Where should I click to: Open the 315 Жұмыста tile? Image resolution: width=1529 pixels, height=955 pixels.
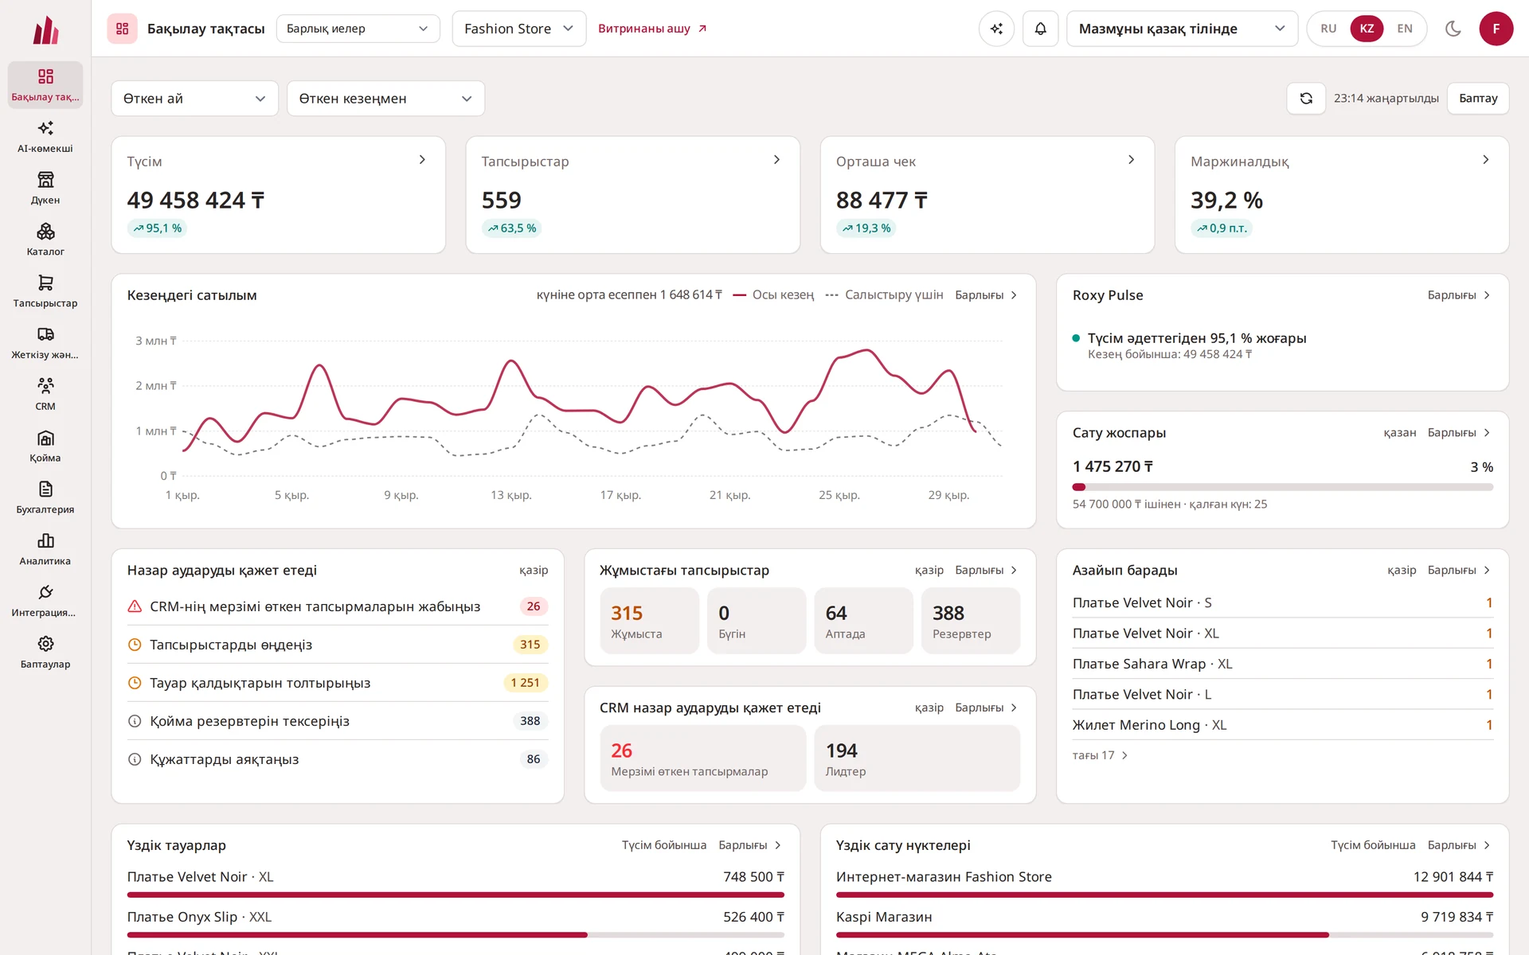click(x=649, y=621)
